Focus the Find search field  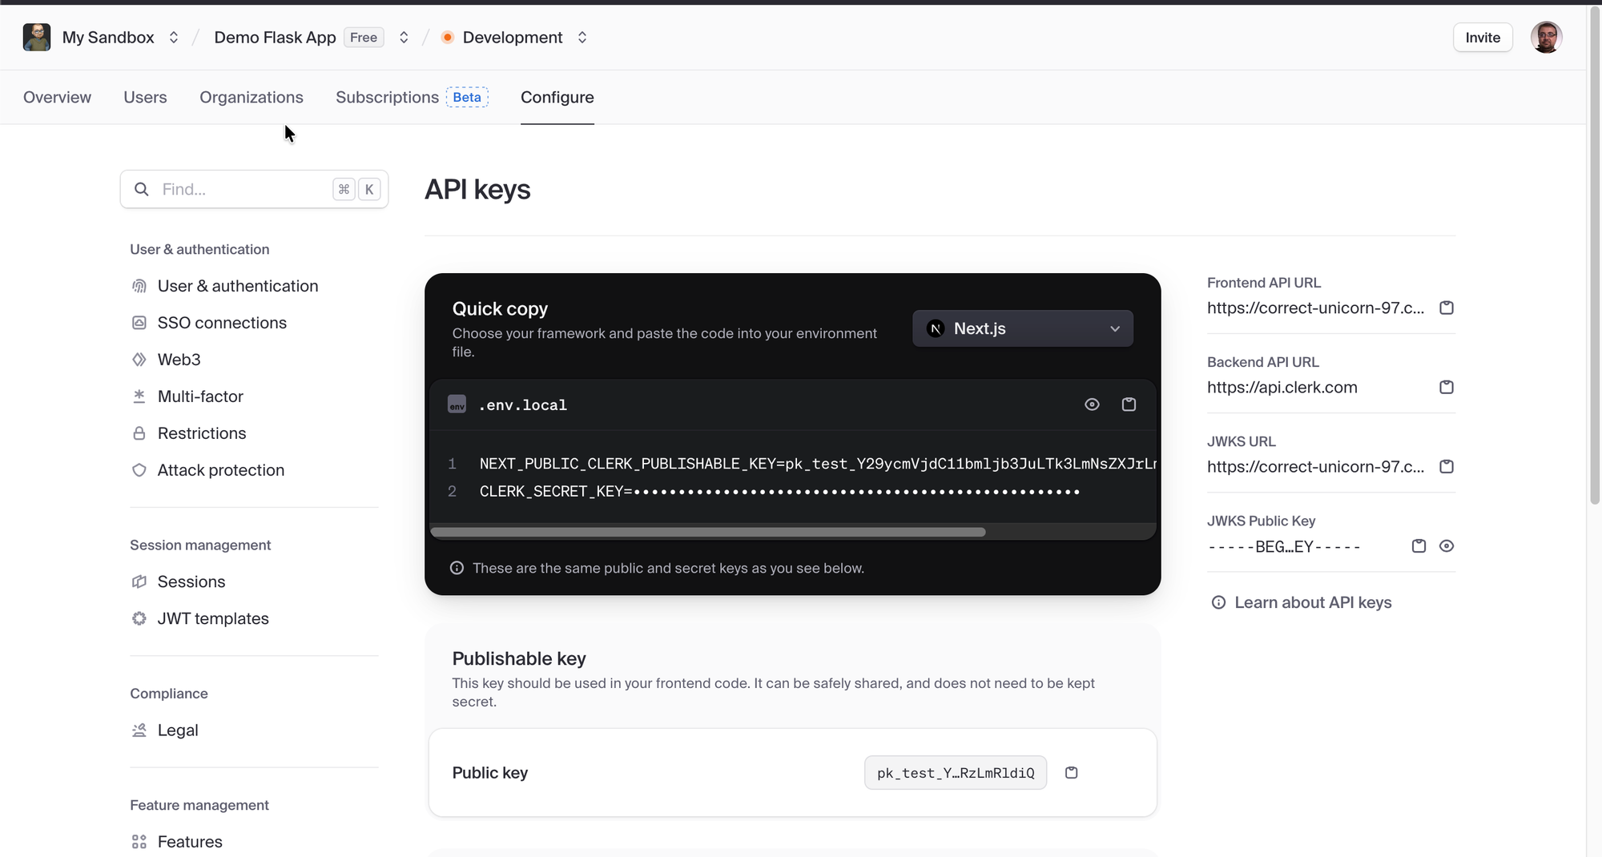[240, 189]
